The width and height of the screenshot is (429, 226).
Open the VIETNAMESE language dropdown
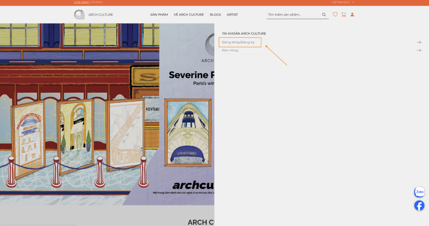point(343,2)
